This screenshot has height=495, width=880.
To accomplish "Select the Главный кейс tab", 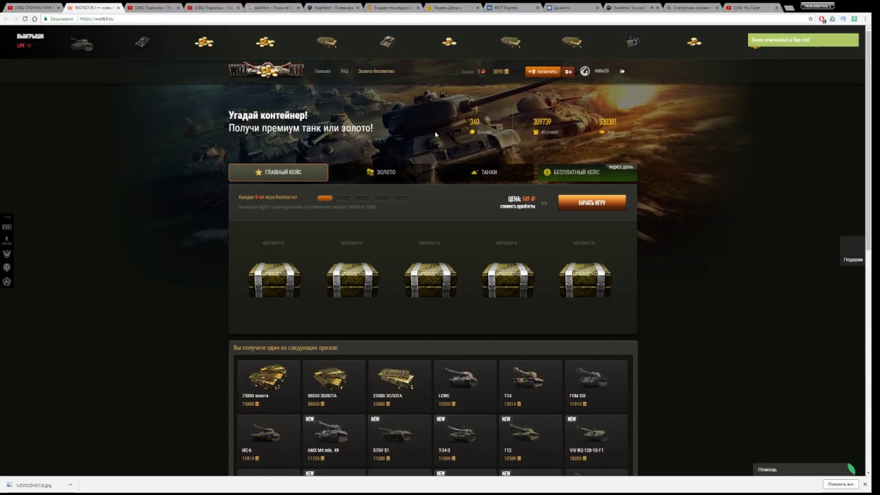I will click(x=278, y=172).
